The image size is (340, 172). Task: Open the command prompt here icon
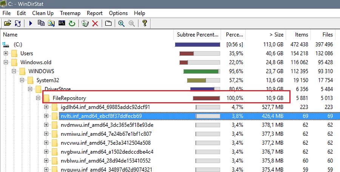point(61,23)
